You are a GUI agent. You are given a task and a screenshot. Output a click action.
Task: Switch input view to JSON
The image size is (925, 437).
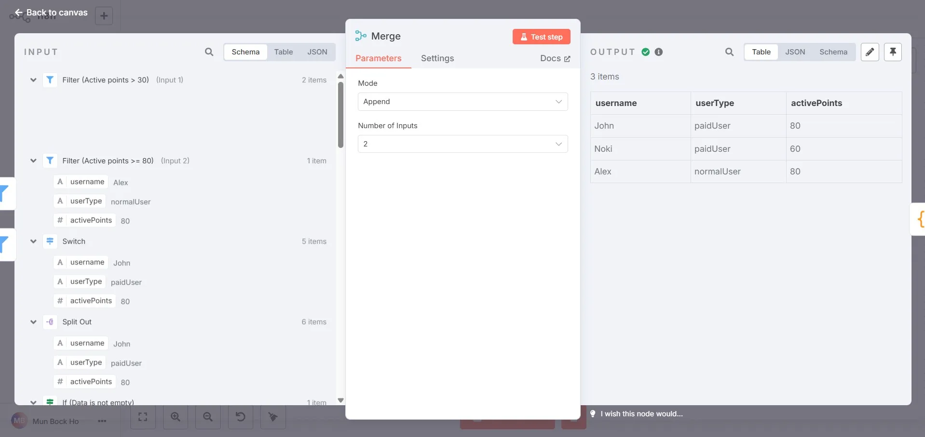[x=317, y=52]
